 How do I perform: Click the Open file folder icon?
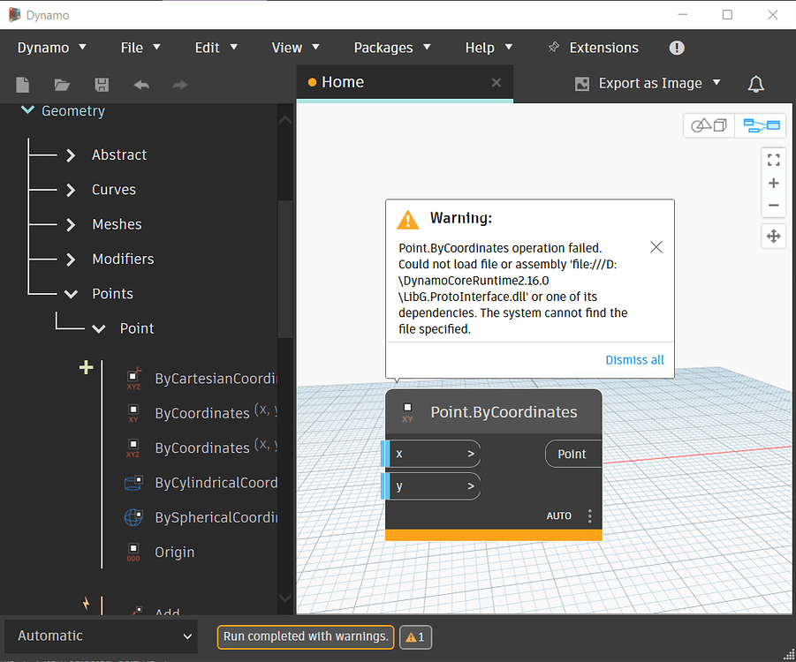pos(61,85)
